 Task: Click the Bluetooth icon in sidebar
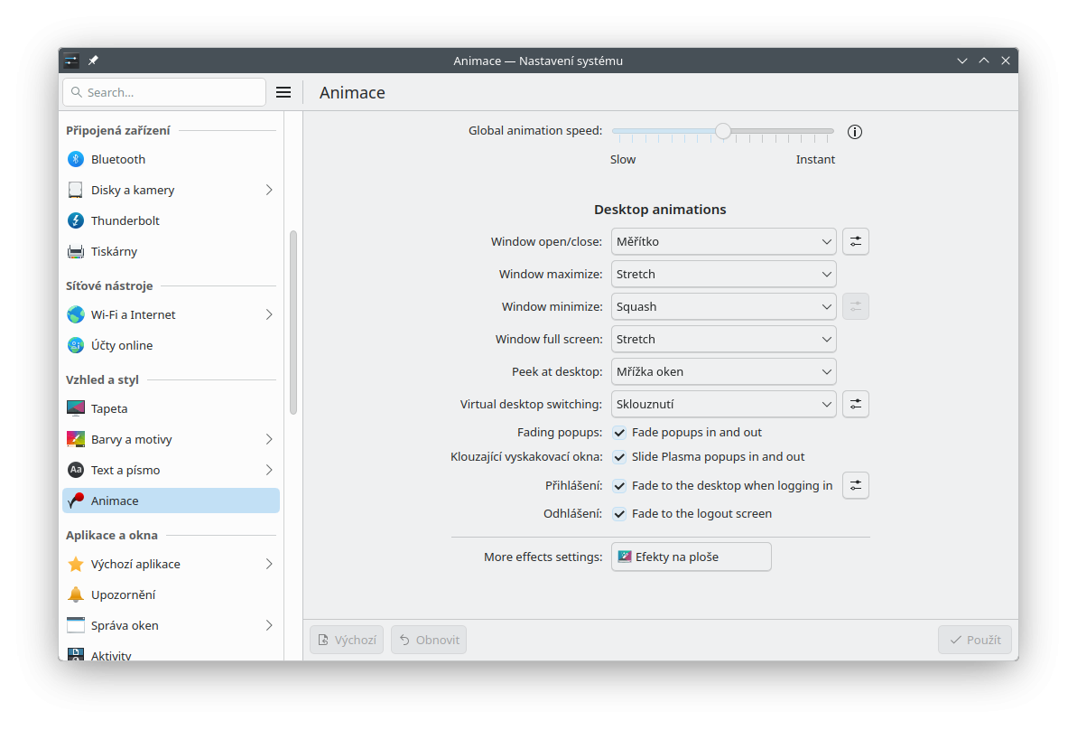click(76, 159)
